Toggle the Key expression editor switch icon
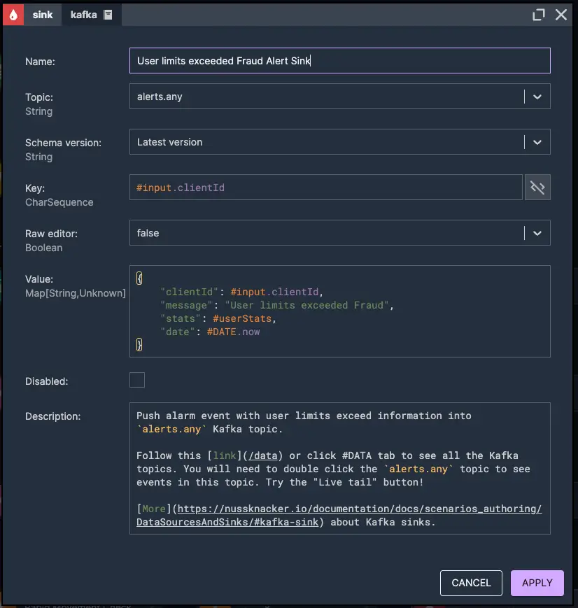578x608 pixels. click(x=537, y=188)
